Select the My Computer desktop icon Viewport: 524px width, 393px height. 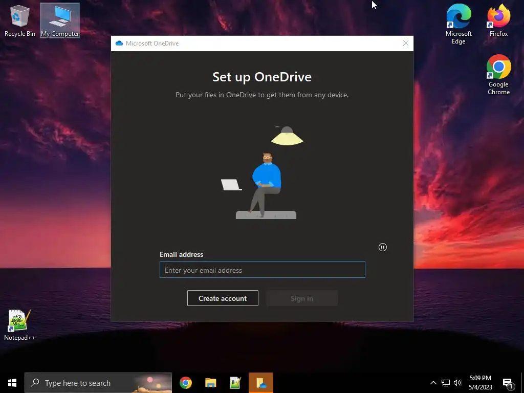tap(60, 20)
